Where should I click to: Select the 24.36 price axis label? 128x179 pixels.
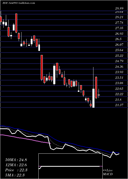(119, 66)
